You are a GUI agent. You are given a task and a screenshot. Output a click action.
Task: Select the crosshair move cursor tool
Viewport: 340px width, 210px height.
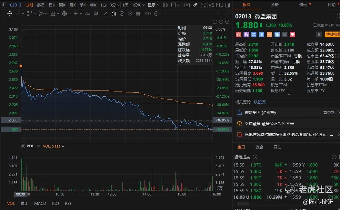click(x=10, y=14)
